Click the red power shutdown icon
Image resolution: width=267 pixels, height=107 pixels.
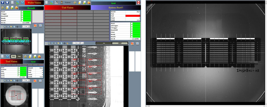coord(139,3)
